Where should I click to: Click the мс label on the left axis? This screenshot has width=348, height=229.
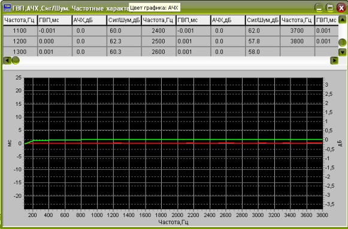pos(10,143)
